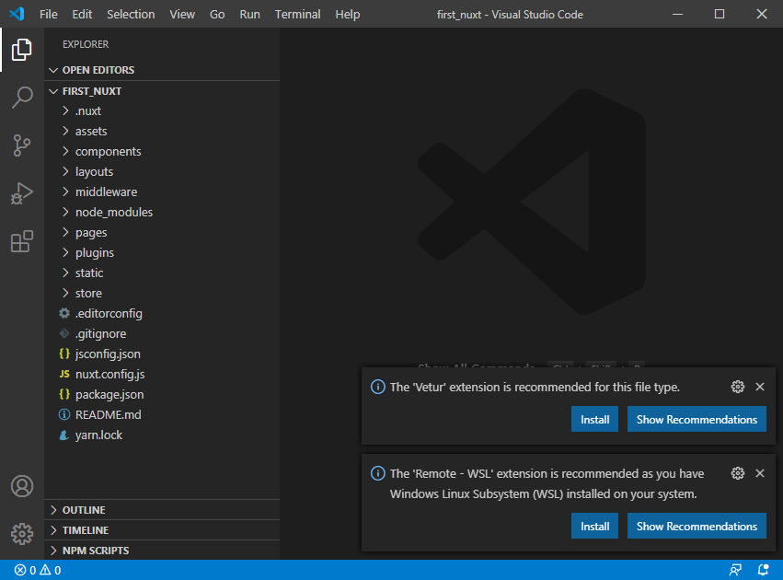
Task: Open the Run and Debug view
Action: point(22,193)
